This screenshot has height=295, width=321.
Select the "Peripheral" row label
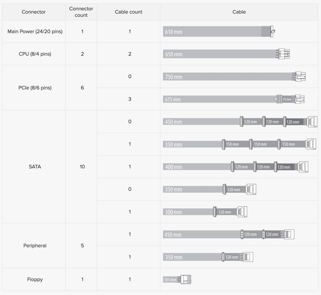[x=35, y=246]
